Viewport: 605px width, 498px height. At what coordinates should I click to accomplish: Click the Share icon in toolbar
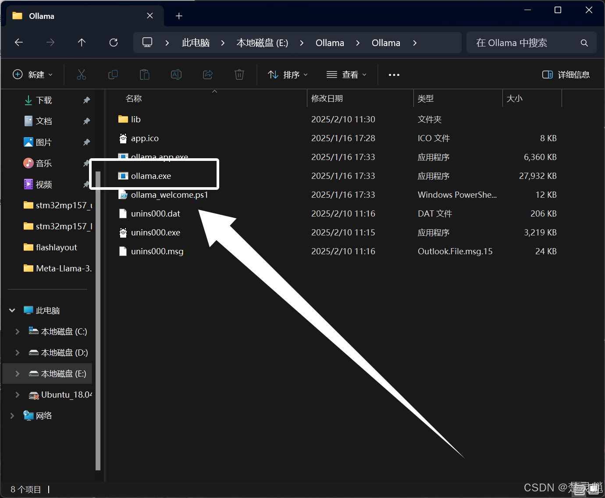pyautogui.click(x=208, y=75)
